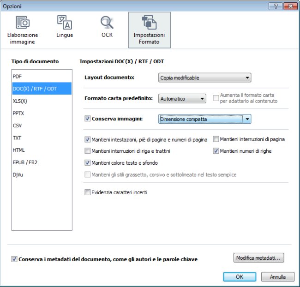Confirm with the OK button
300x287 pixels.
point(239,277)
